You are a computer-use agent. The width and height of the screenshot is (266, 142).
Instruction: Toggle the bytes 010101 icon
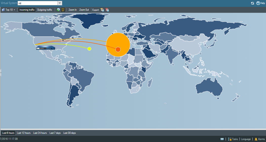pyautogui.click(x=63, y=10)
